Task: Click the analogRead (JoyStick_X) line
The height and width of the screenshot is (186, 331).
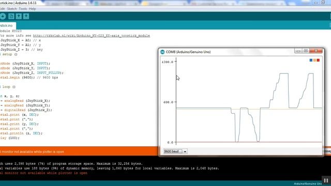Action: (x=25, y=101)
